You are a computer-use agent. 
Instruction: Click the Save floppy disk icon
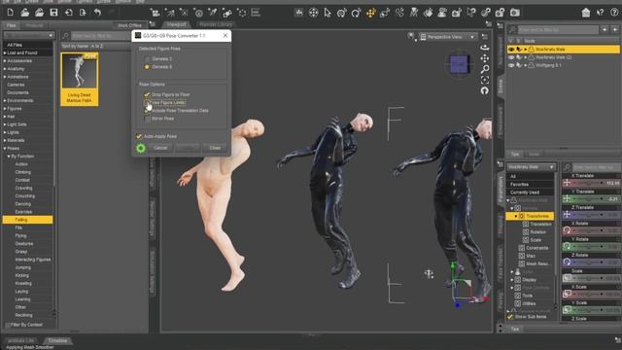click(x=53, y=13)
